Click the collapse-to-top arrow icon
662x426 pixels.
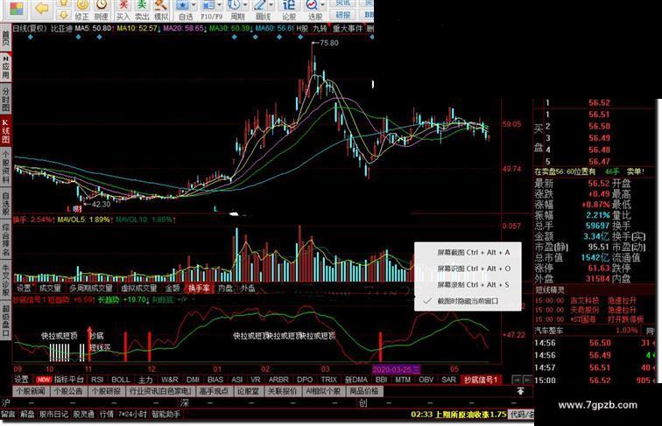pyautogui.click(x=520, y=391)
